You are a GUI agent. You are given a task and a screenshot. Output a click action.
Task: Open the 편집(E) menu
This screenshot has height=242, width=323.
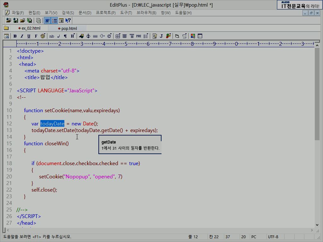[x=34, y=13]
